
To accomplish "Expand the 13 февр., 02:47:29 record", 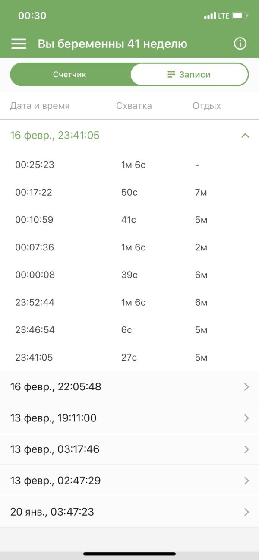I will tap(129, 481).
